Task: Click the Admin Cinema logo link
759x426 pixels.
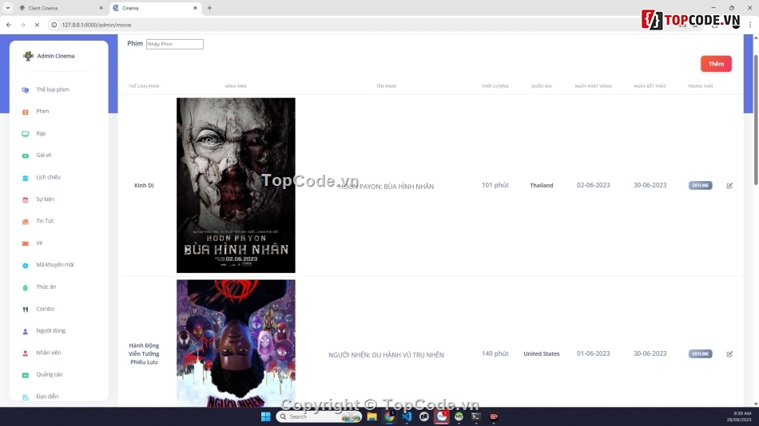Action: tap(50, 56)
